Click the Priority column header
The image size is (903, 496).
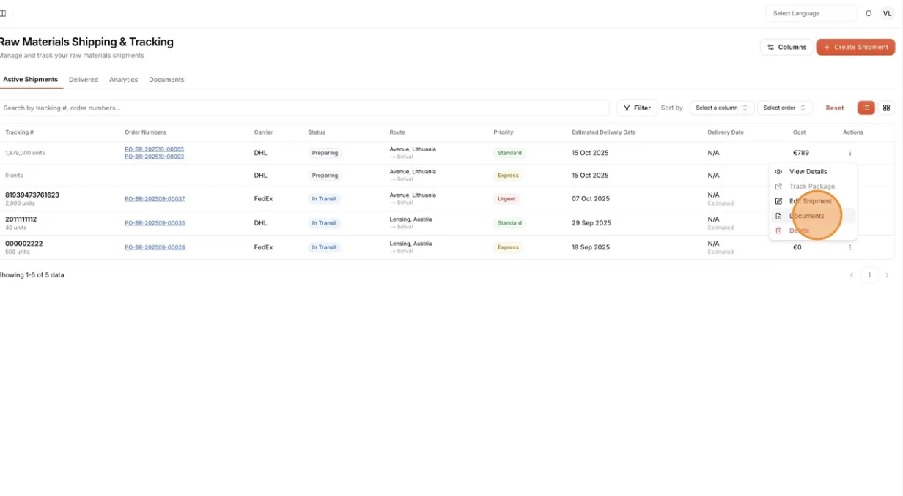pos(504,132)
